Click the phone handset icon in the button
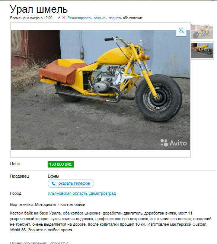This screenshot has width=217, height=244. [53, 184]
